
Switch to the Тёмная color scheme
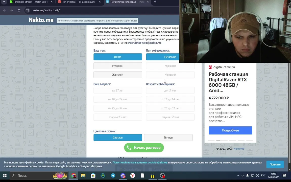168,138
